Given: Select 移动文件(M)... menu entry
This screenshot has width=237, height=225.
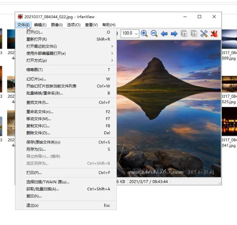Looking at the screenshot, I should (66, 119).
